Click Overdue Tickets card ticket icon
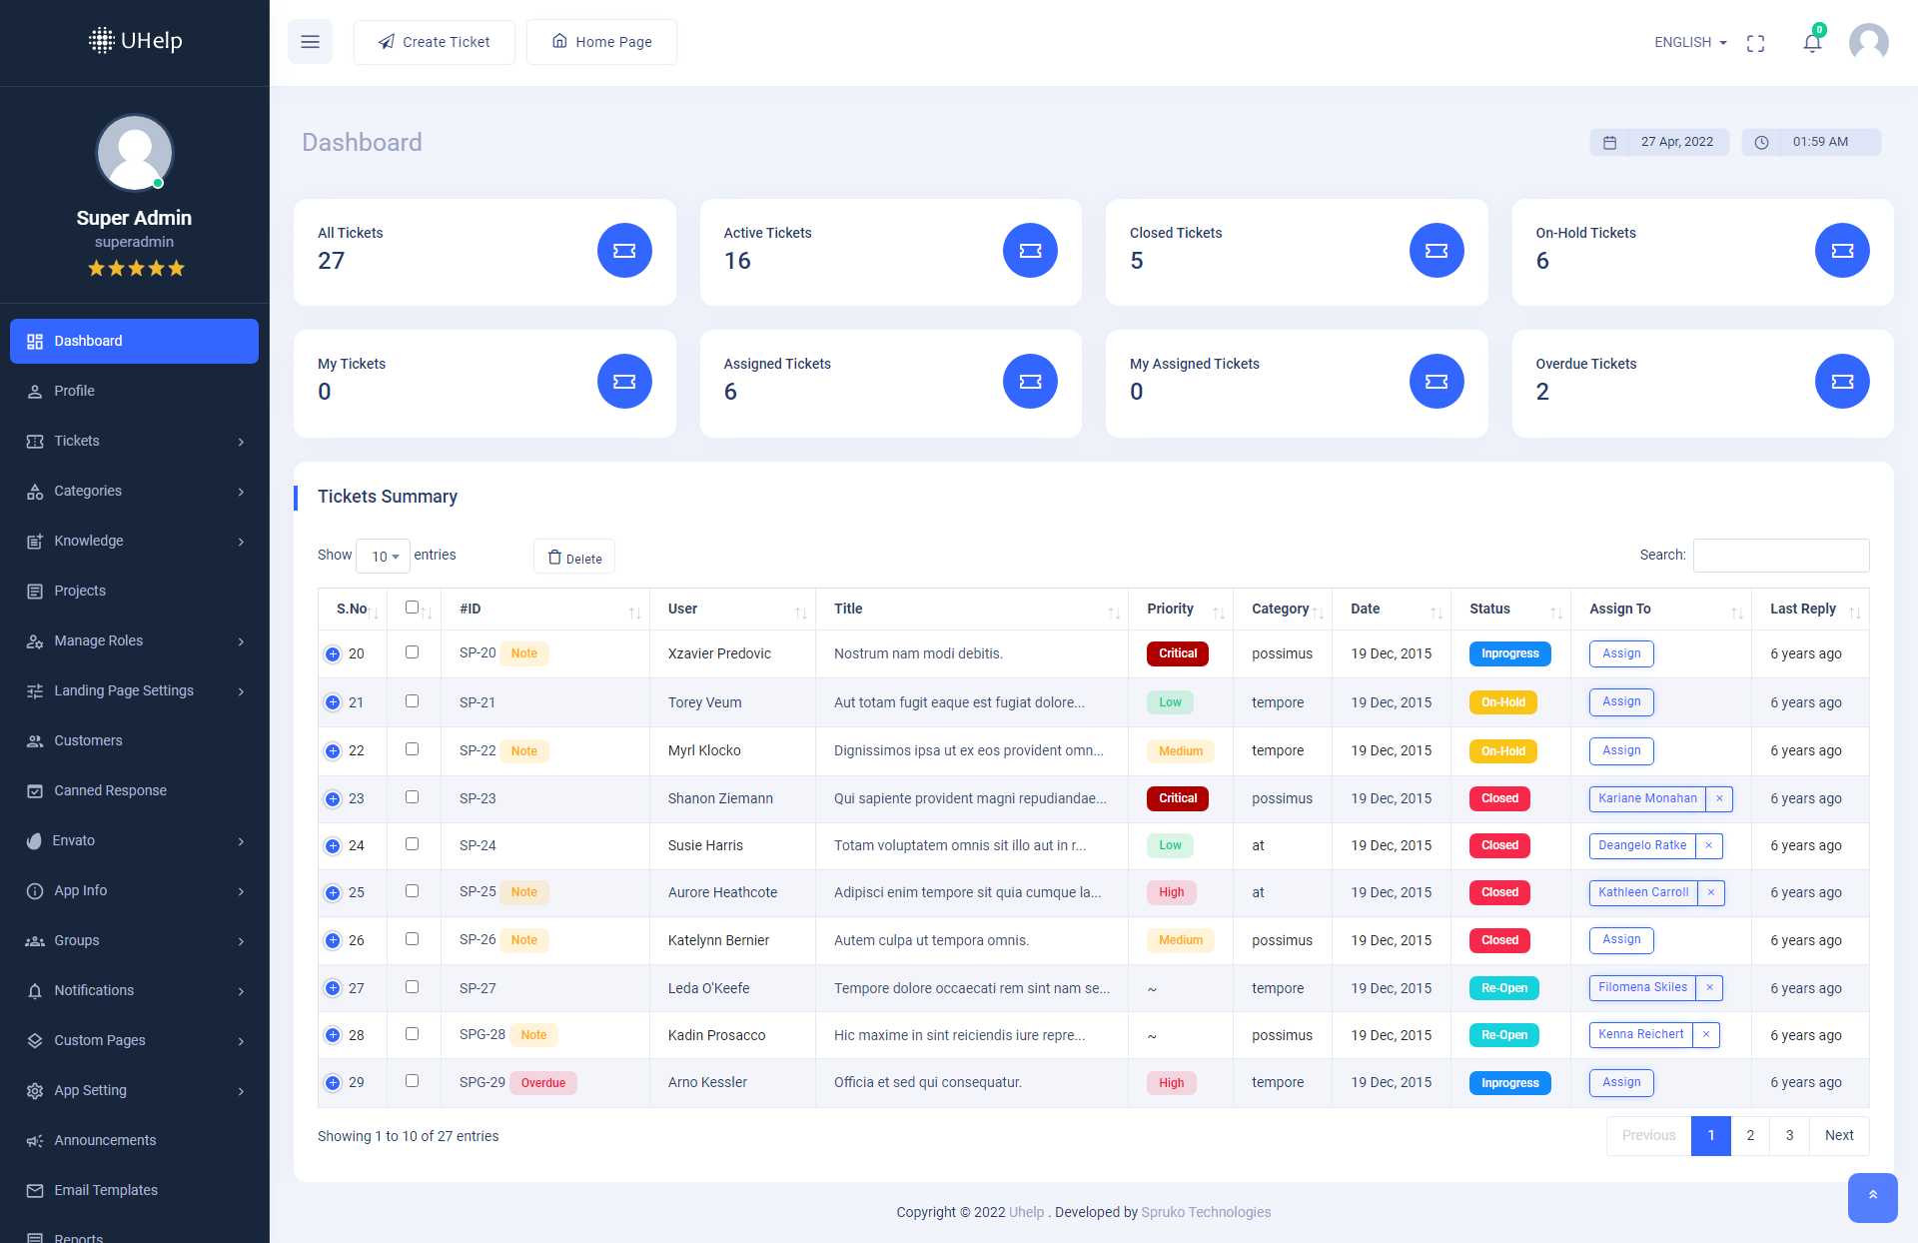 1842,382
